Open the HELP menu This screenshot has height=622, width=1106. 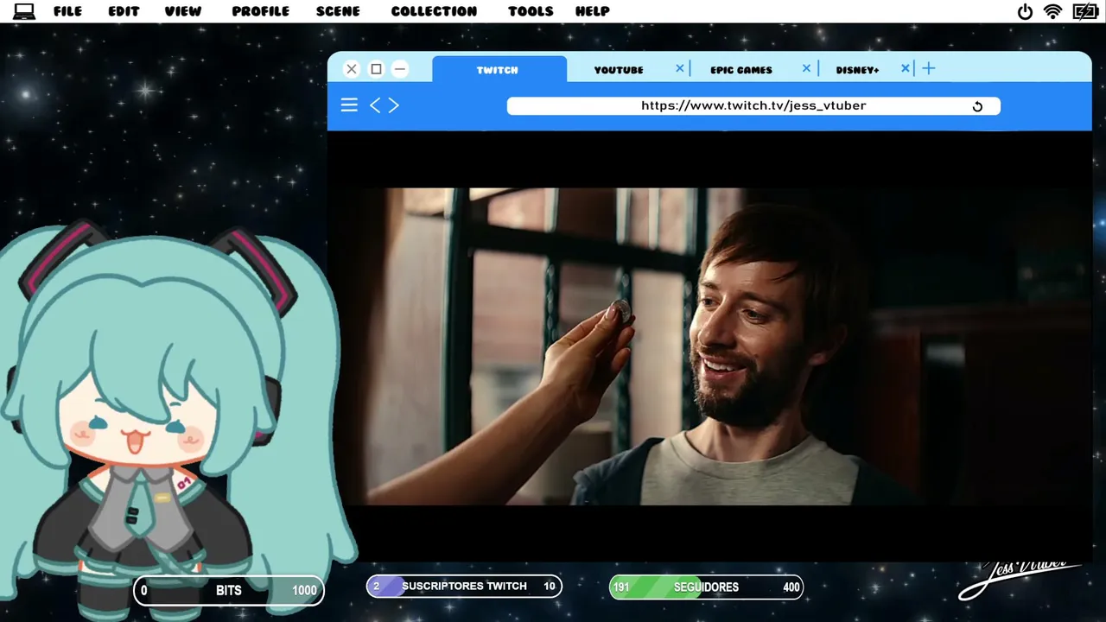pyautogui.click(x=593, y=11)
